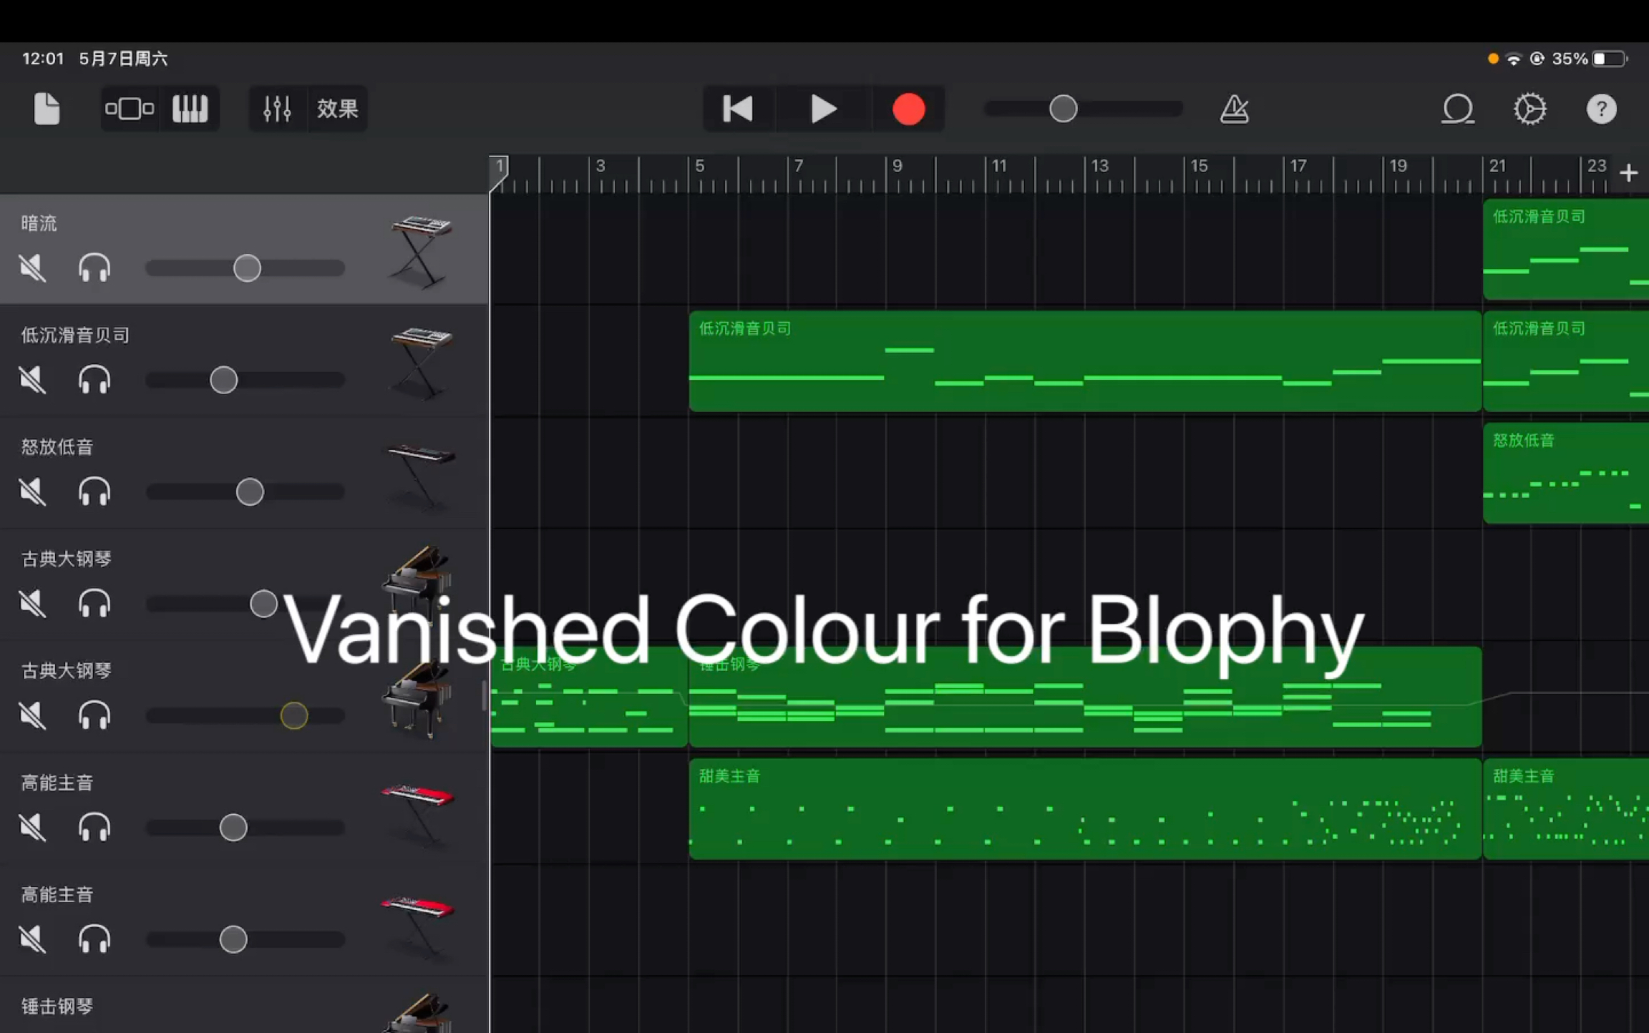The width and height of the screenshot is (1649, 1033).
Task: Solo the upper 古典大钢琴 track
Action: click(x=94, y=604)
